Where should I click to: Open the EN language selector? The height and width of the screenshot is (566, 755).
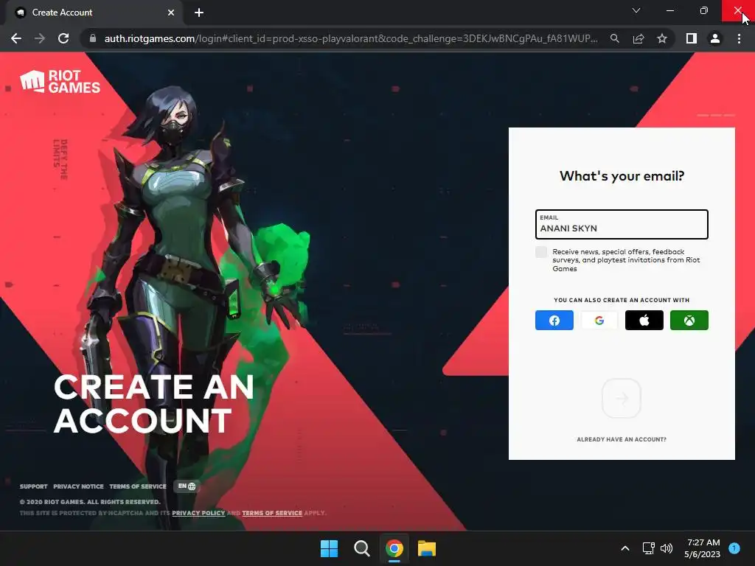tap(187, 486)
